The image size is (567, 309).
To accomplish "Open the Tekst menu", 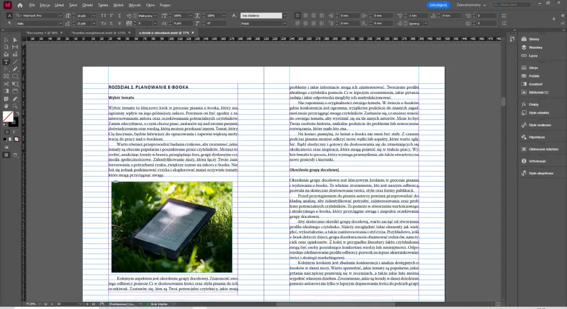I will tap(73, 5).
